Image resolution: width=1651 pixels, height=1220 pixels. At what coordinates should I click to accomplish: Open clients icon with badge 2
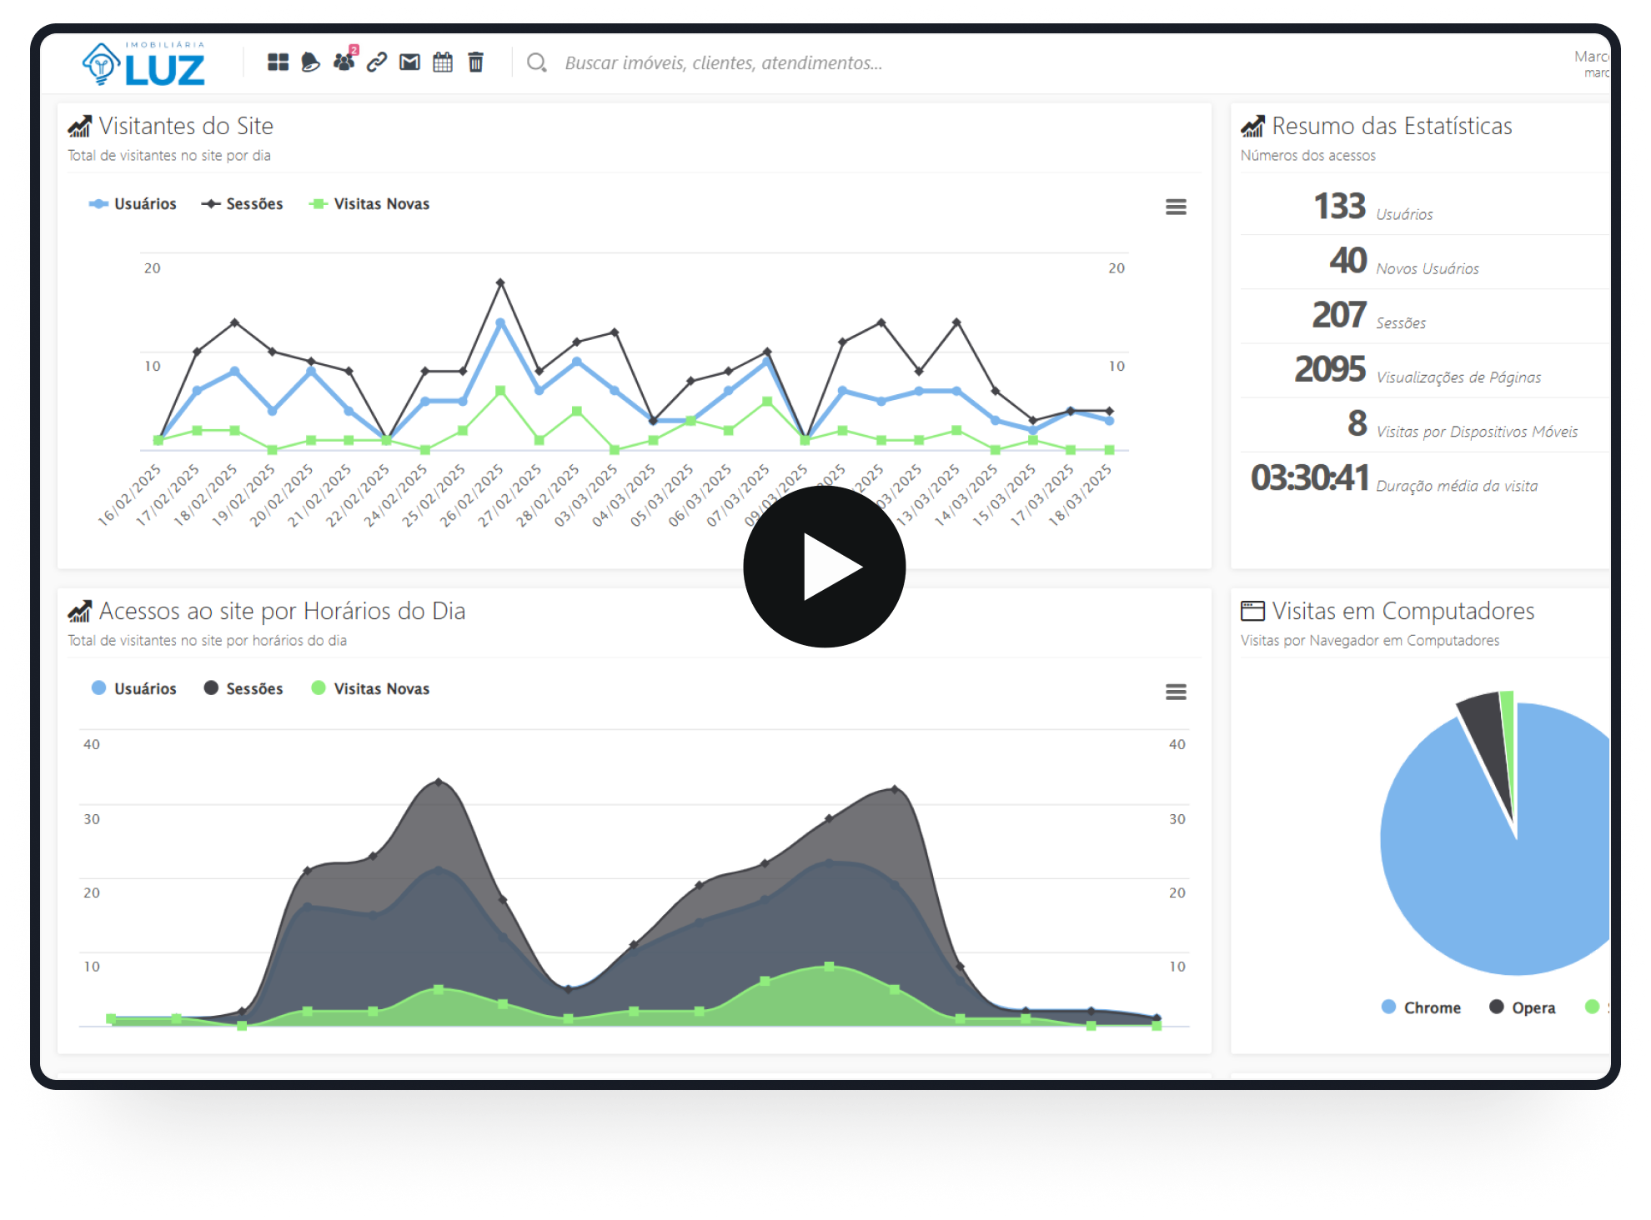coord(344,62)
